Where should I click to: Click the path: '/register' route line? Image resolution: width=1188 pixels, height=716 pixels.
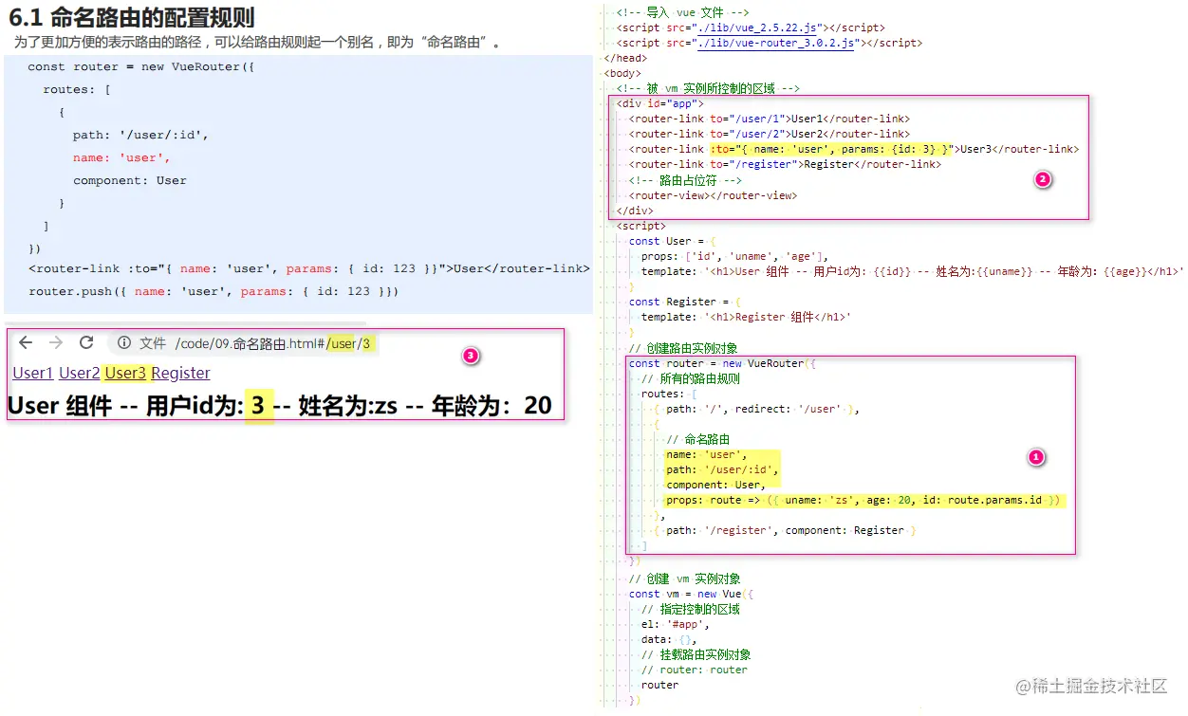785,530
